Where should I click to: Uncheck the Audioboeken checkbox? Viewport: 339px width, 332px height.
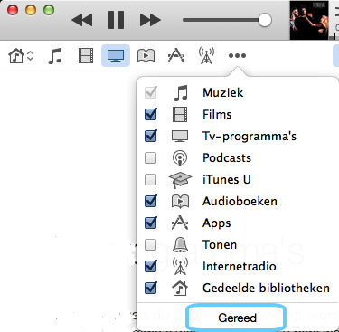[x=151, y=201]
